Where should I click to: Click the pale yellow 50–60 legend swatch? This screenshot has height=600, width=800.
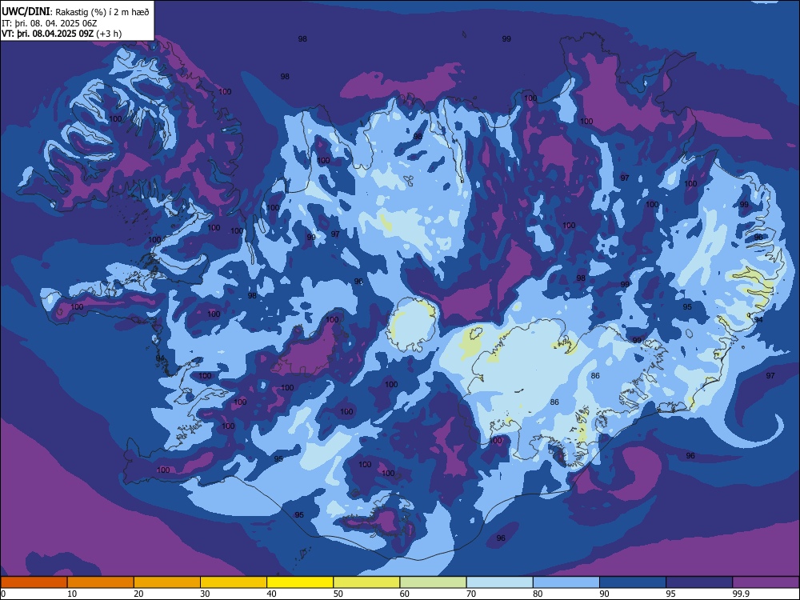pyautogui.click(x=366, y=582)
